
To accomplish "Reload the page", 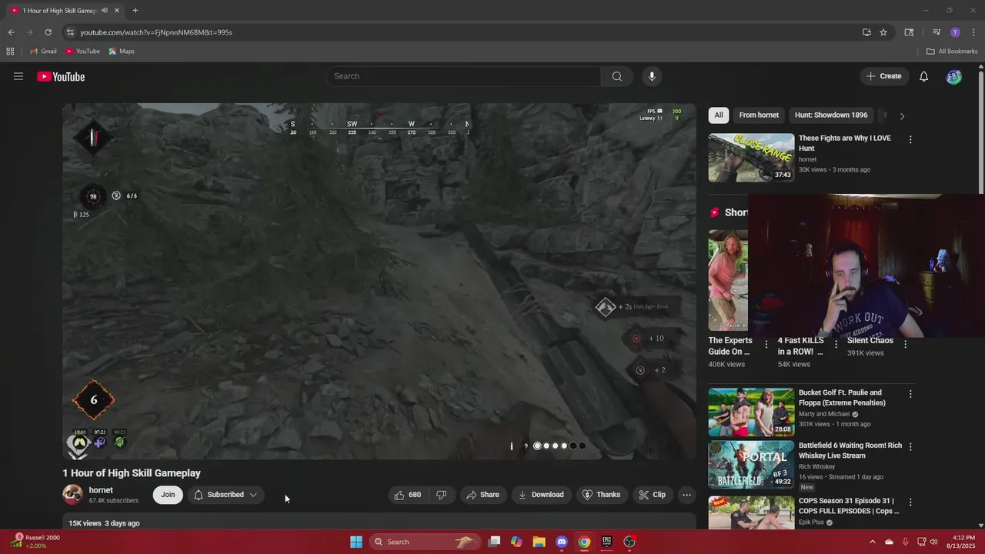I will point(48,32).
